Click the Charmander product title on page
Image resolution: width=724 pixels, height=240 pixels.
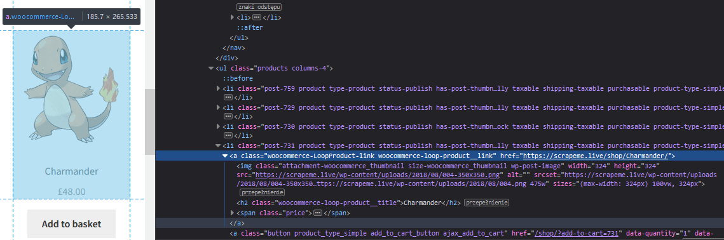pos(72,171)
